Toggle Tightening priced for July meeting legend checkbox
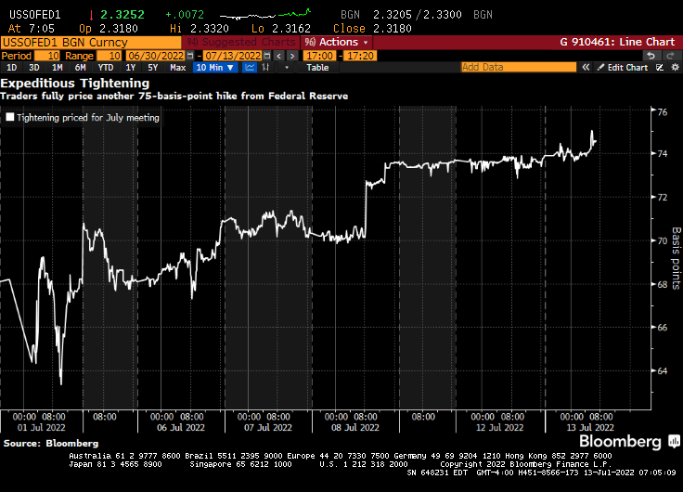Image resolution: width=683 pixels, height=492 pixels. tap(10, 118)
